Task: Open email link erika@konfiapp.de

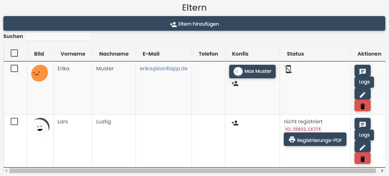Action: click(164, 68)
